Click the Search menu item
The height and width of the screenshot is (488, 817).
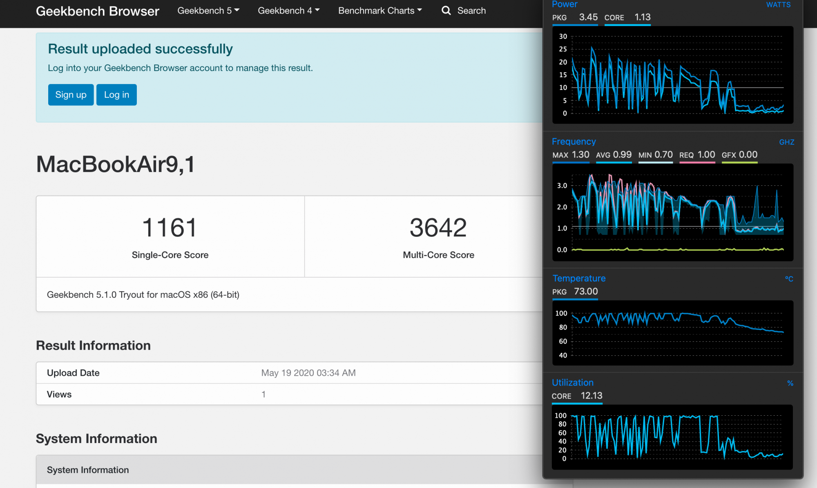pyautogui.click(x=471, y=11)
